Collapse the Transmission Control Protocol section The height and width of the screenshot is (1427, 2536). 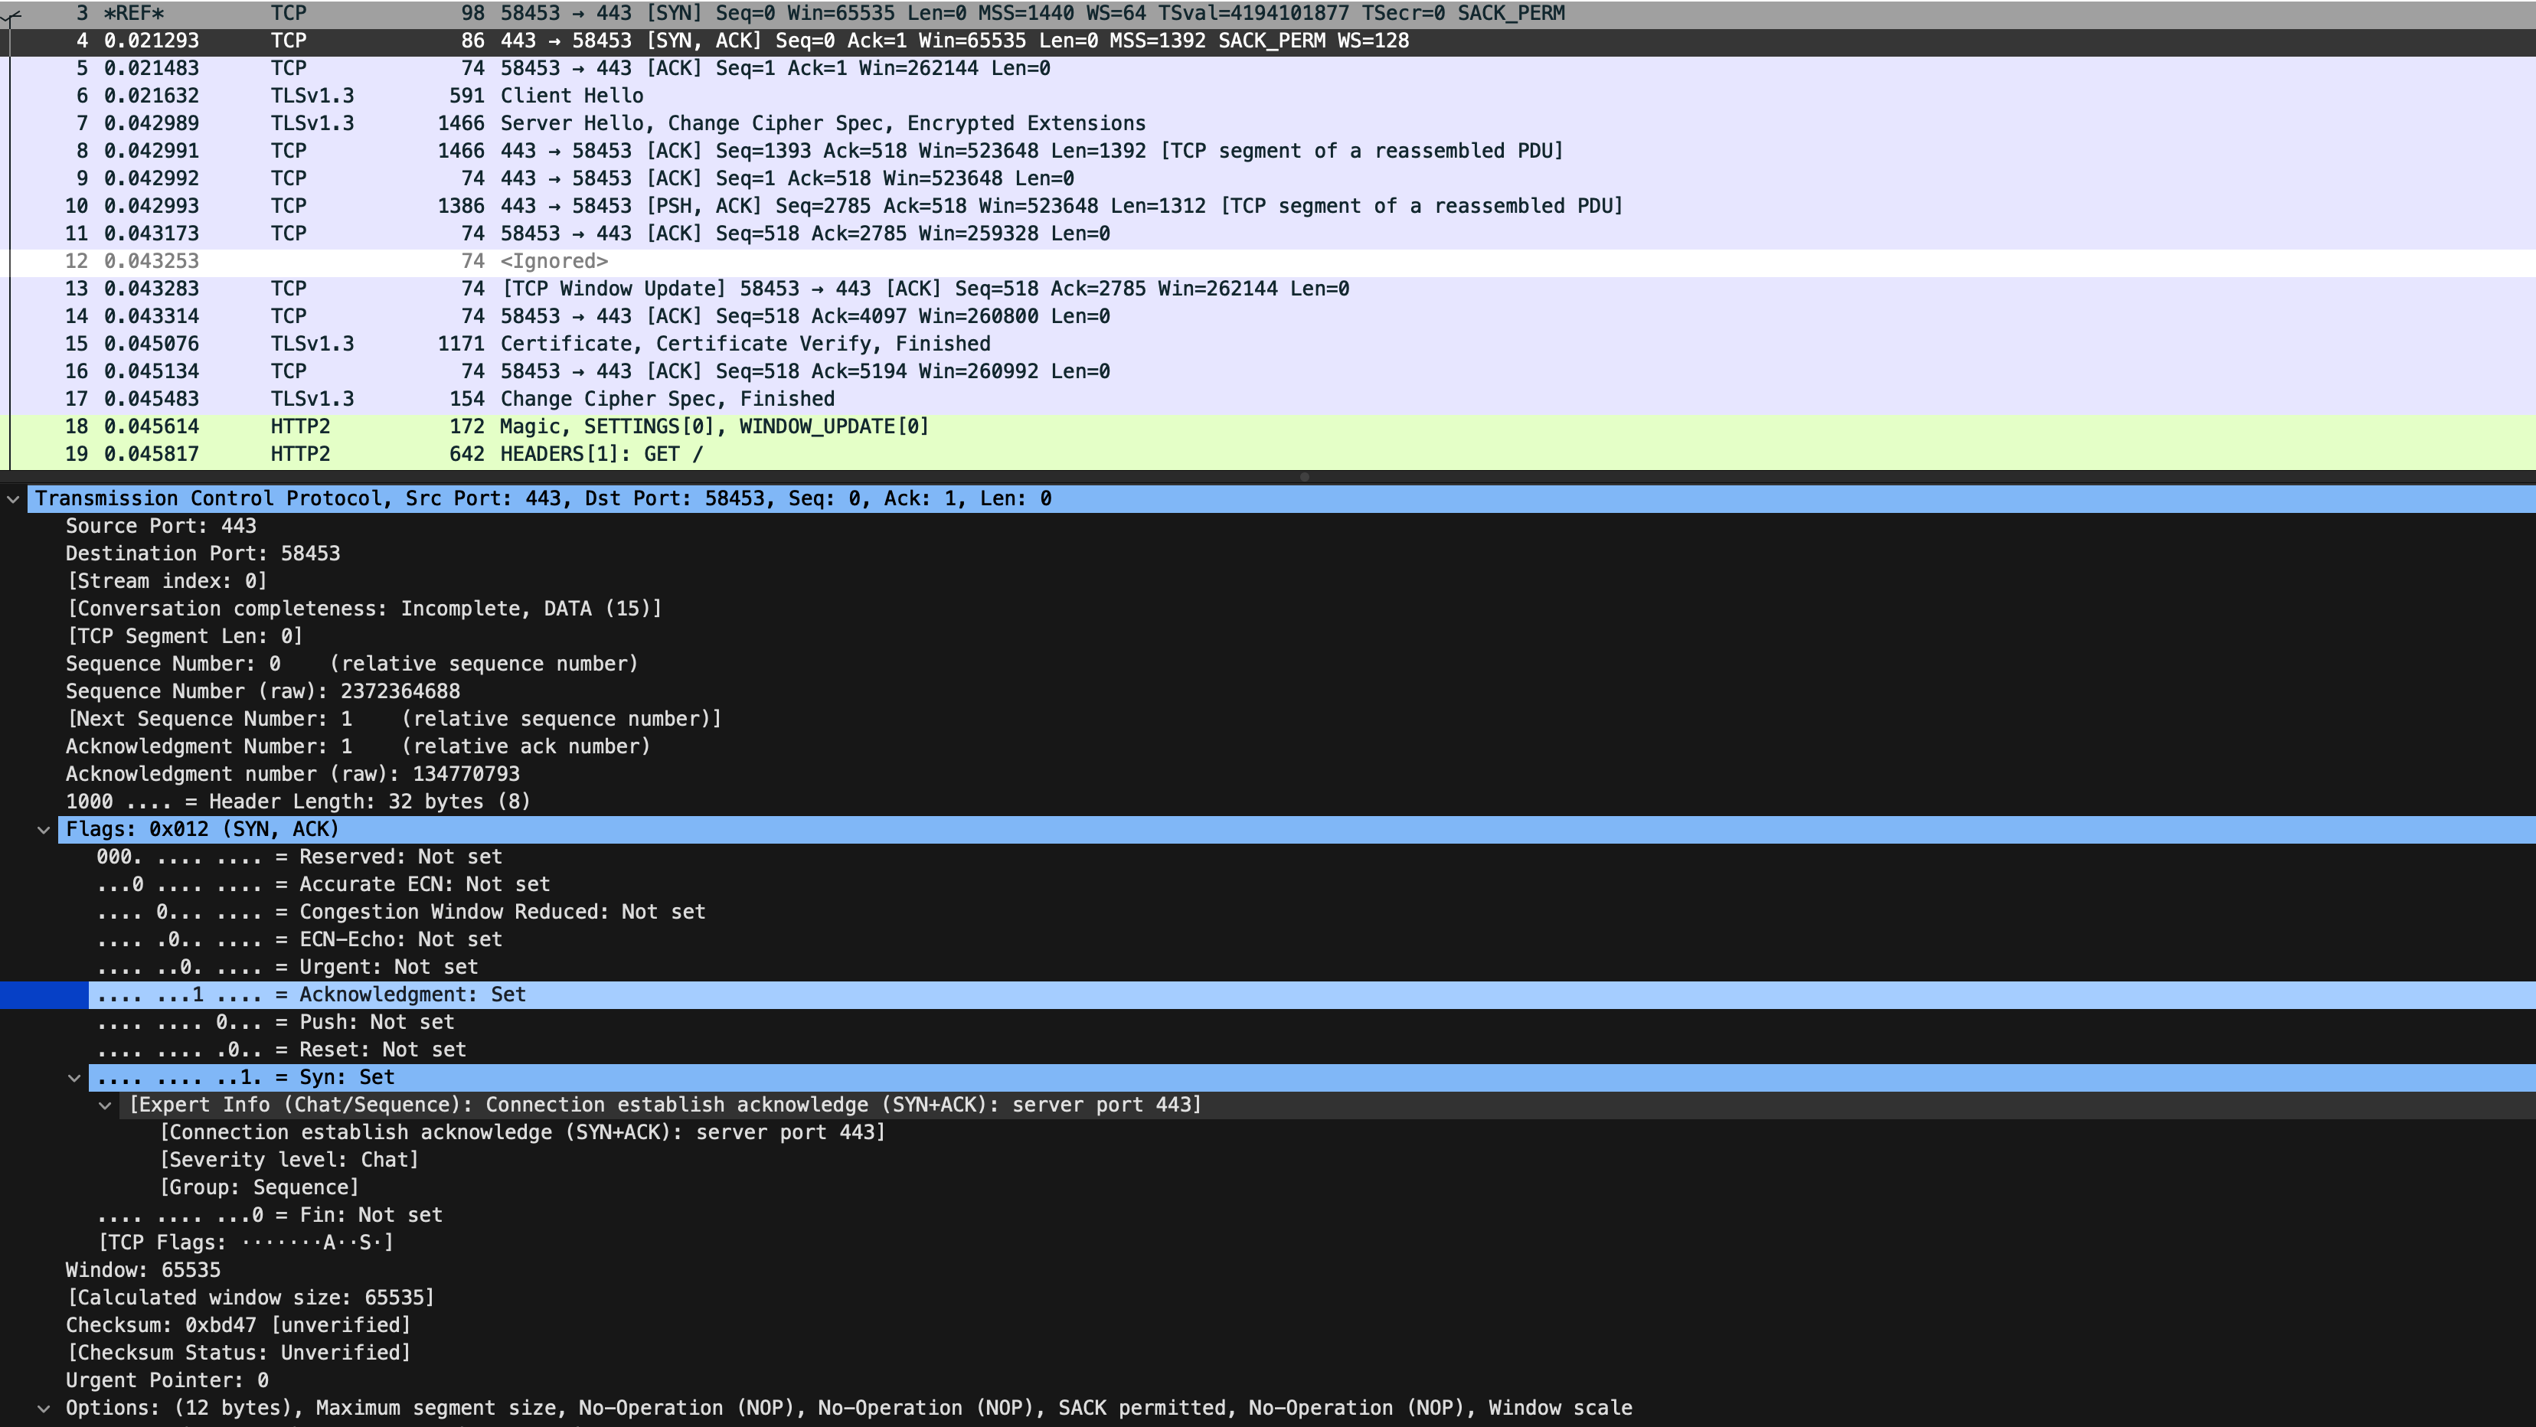14,499
